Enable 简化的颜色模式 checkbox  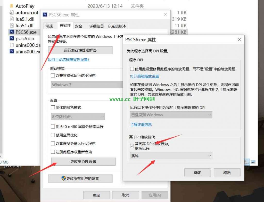coord(53,107)
